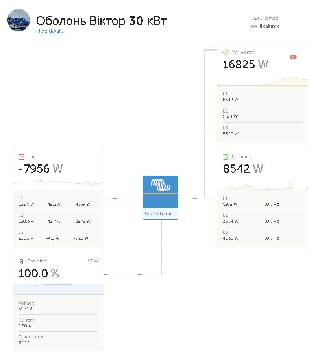Image resolution: width=309 pixels, height=353 pixels.
Task: Select the -7956 W Grid reading
Action: coord(41,169)
